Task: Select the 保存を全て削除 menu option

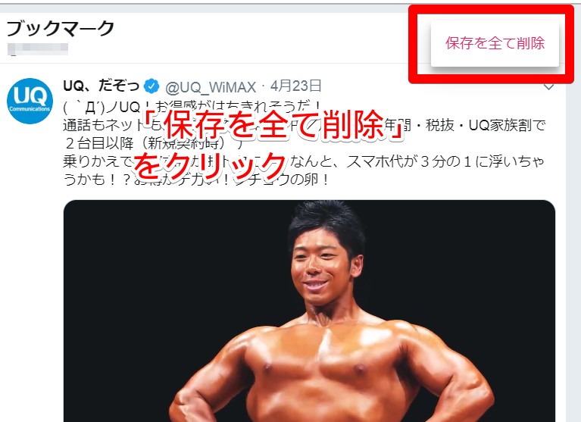Action: point(495,43)
